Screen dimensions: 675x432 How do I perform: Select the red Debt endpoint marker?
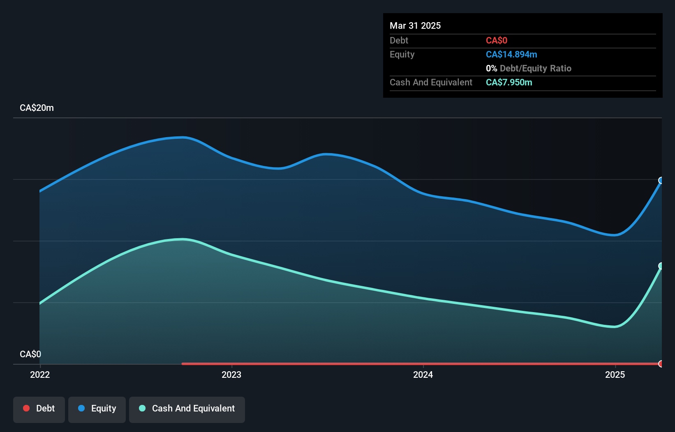tap(661, 363)
